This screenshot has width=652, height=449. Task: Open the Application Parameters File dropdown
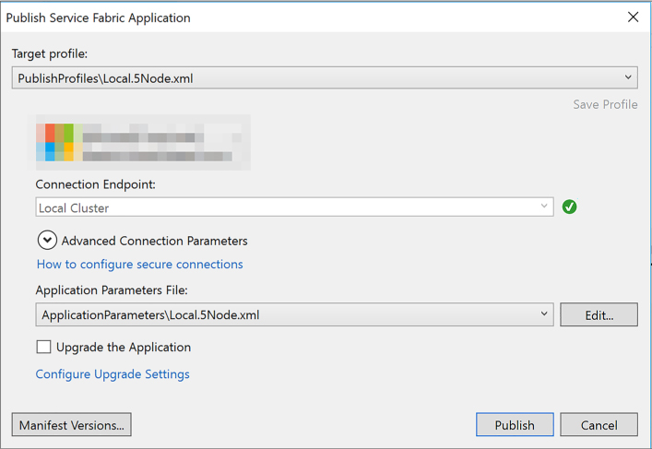pos(294,314)
